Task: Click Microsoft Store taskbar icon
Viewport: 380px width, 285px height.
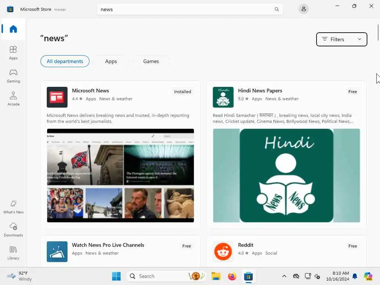Action: pos(248,276)
